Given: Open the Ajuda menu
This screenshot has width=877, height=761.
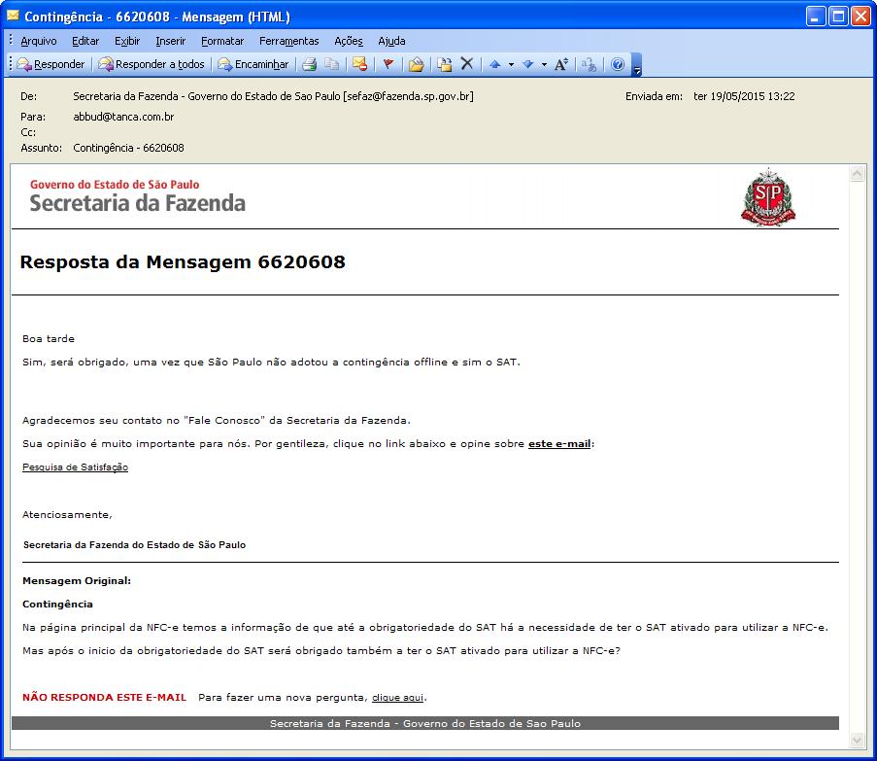Looking at the screenshot, I should pyautogui.click(x=391, y=41).
